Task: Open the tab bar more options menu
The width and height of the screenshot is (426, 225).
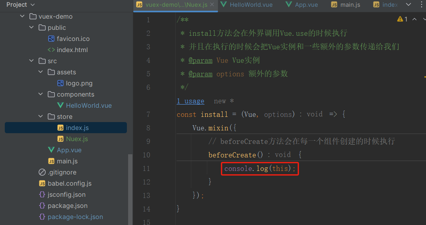Action: (x=422, y=5)
